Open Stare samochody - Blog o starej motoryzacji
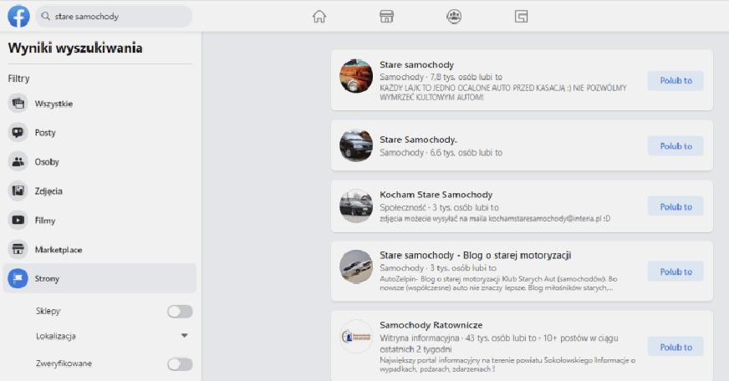 coord(475,255)
